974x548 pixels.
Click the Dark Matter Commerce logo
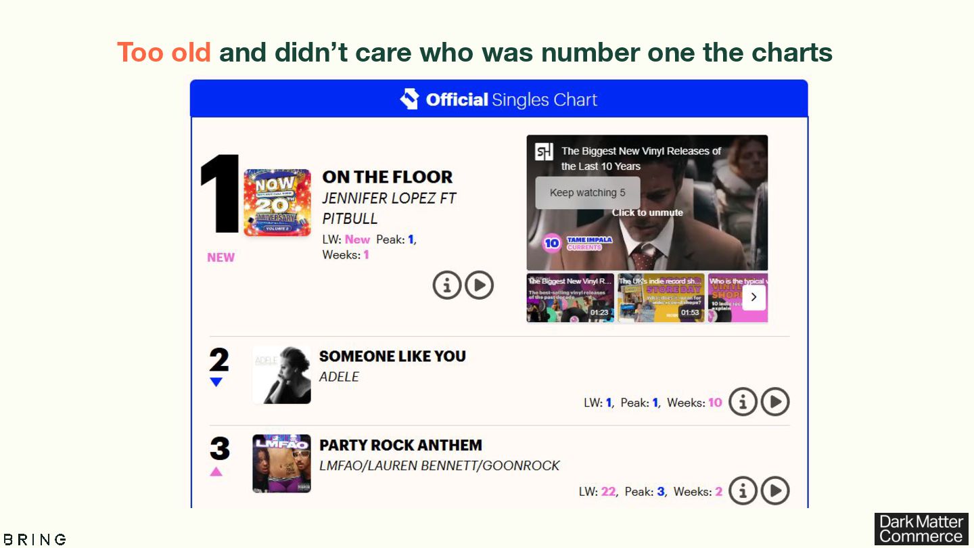tap(921, 528)
